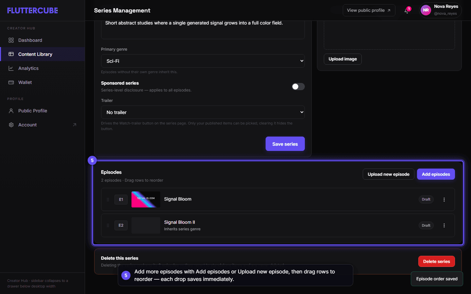
Task: Open Dashboard from its grid icon
Action: pyautogui.click(x=11, y=40)
